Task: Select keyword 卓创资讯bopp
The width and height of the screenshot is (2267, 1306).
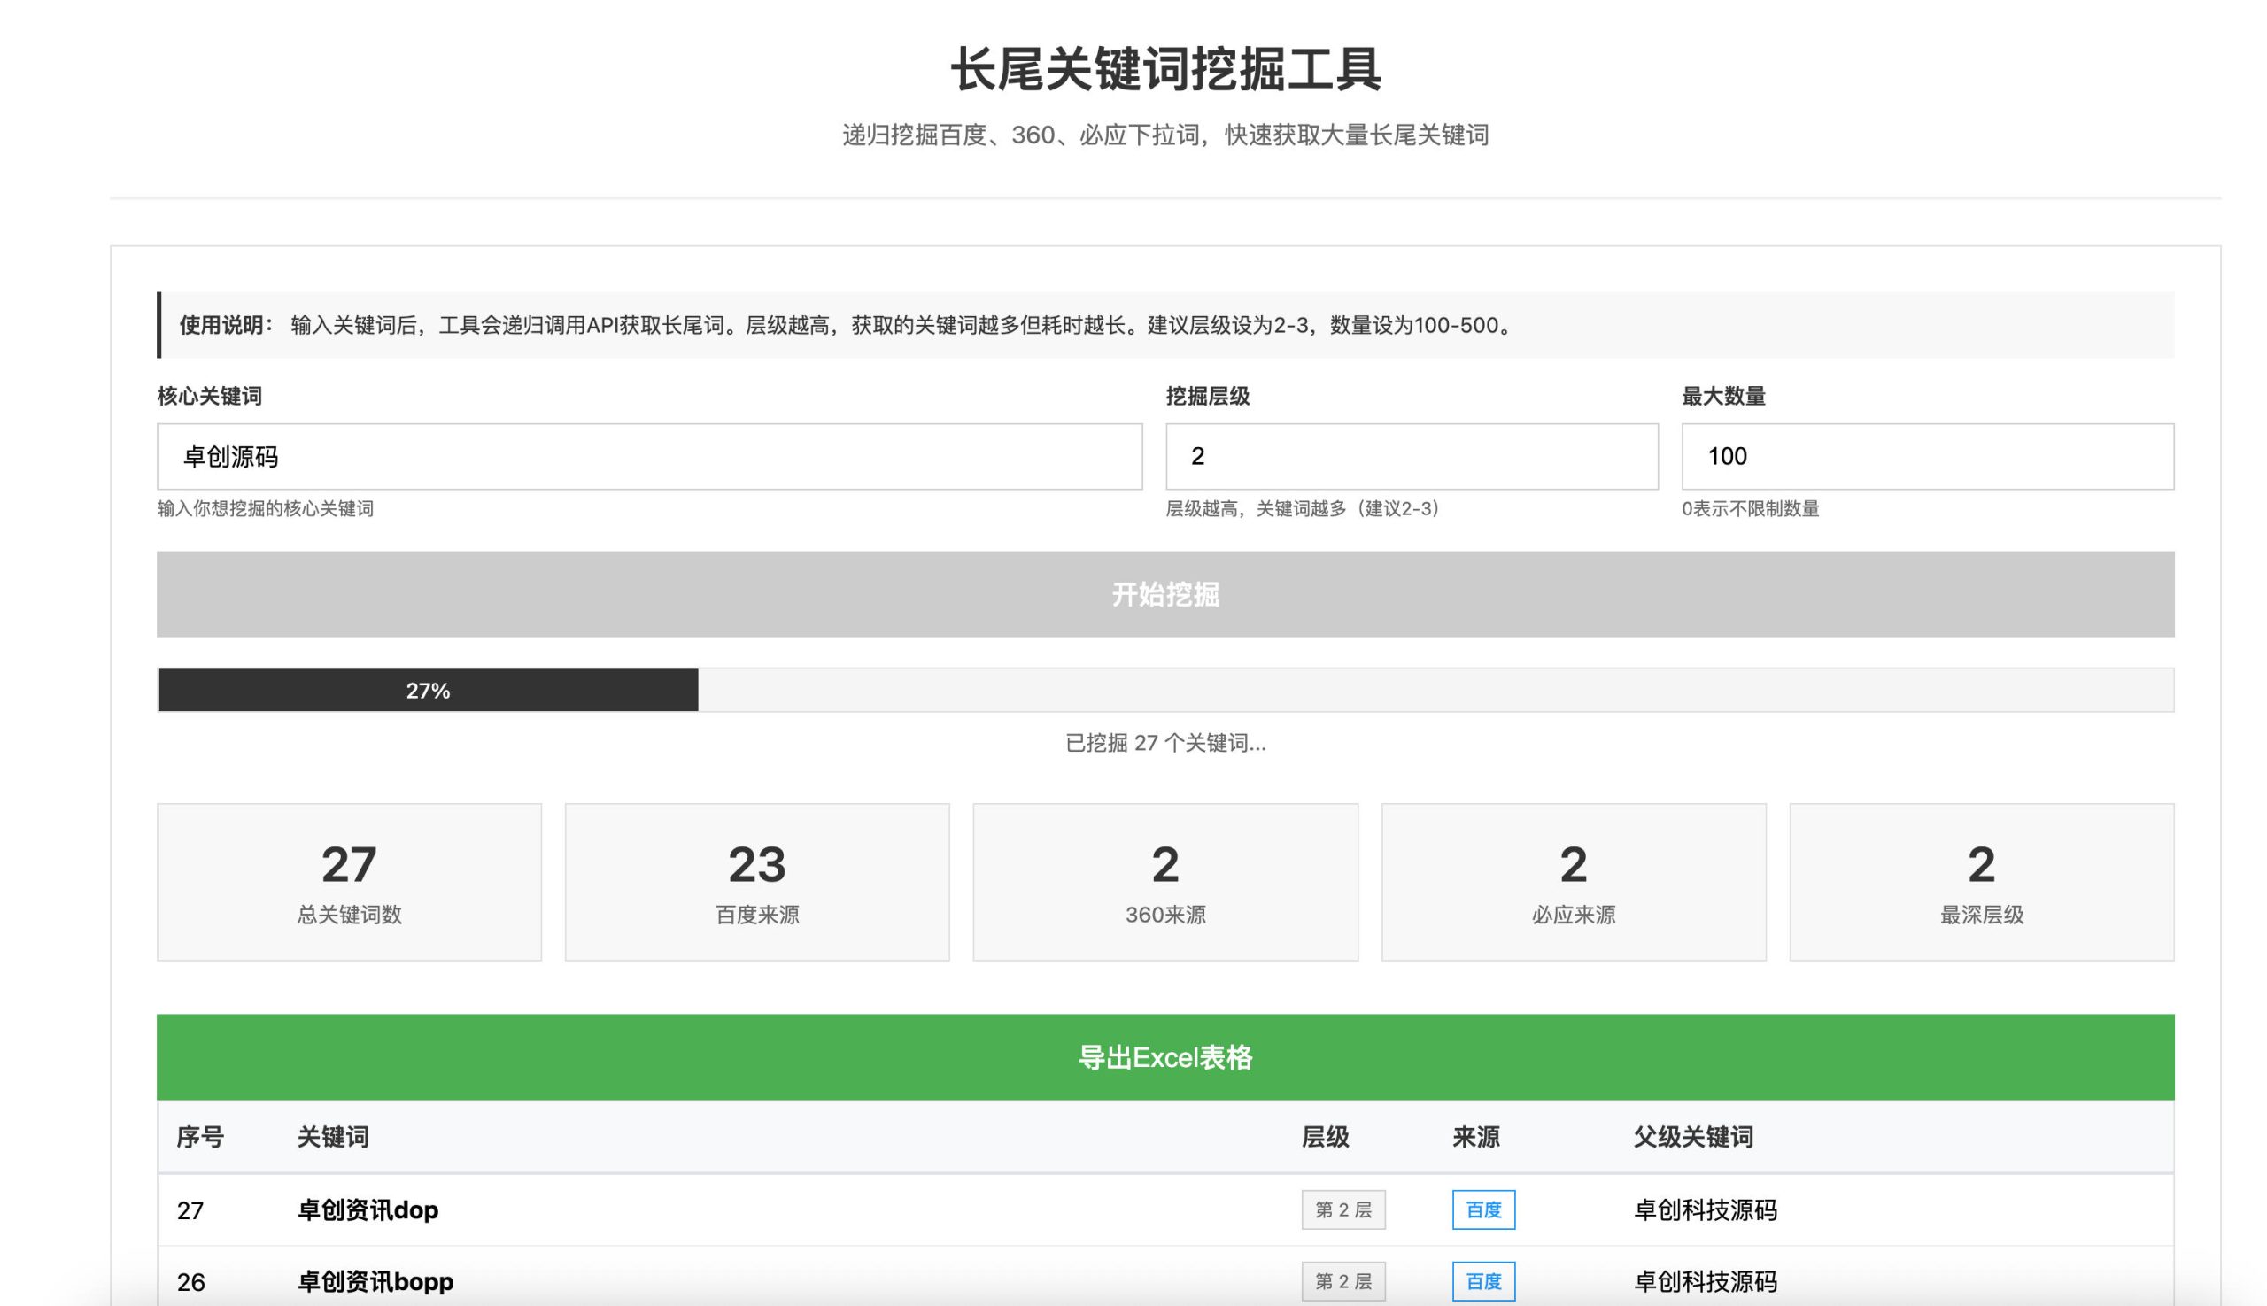Action: pyautogui.click(x=375, y=1282)
